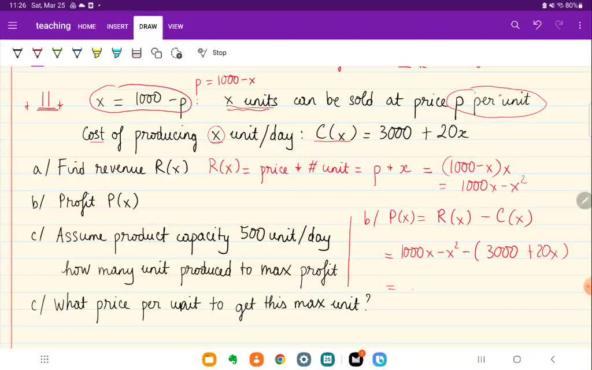The image size is (592, 370).
Task: Select the blue pen tool
Action: [x=77, y=52]
